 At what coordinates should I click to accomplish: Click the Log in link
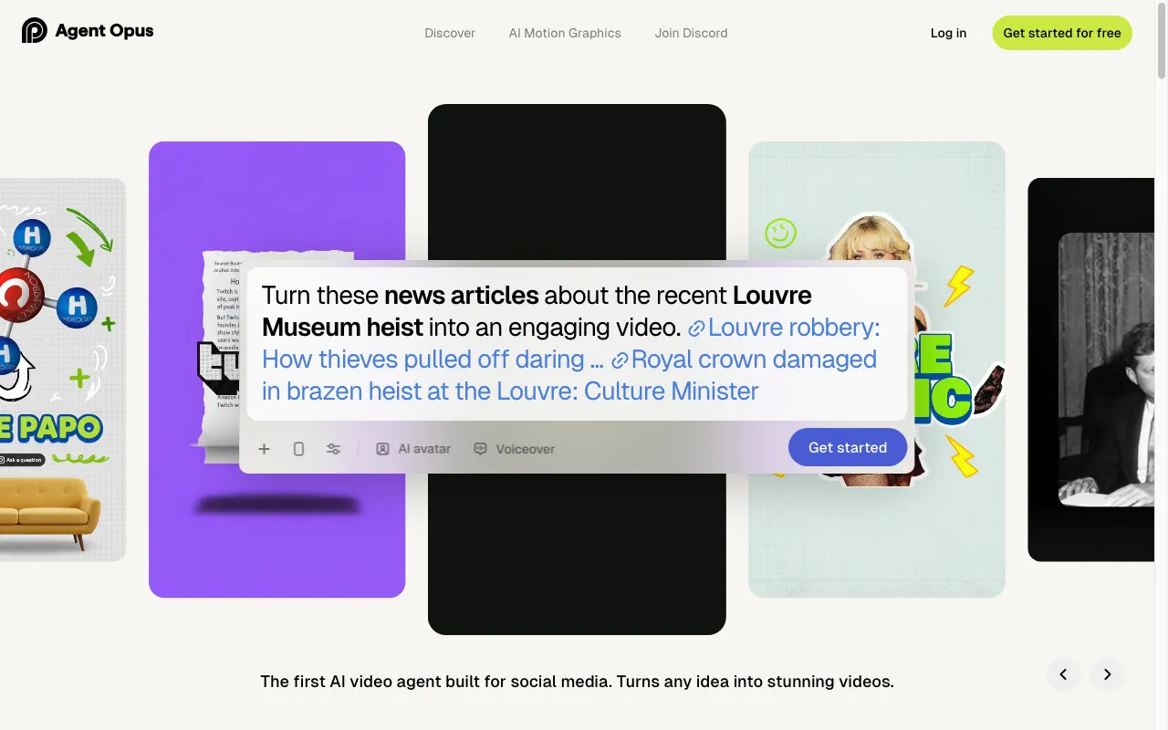click(948, 33)
